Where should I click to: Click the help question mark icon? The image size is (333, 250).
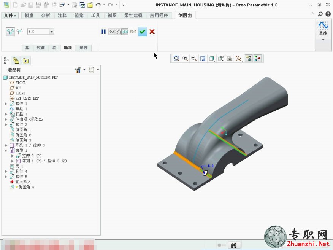(328, 14)
